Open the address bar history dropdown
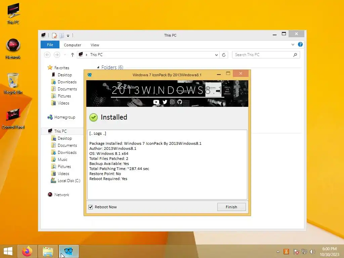This screenshot has width=344, height=258. click(x=216, y=55)
